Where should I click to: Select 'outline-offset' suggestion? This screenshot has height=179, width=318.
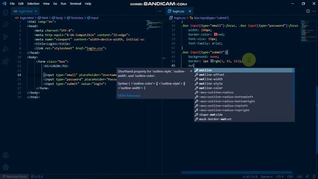tap(244, 75)
